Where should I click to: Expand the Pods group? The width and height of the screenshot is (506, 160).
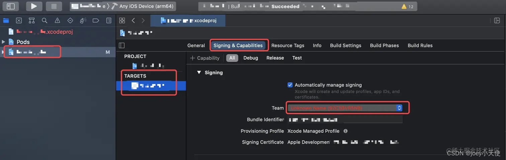click(x=3, y=42)
